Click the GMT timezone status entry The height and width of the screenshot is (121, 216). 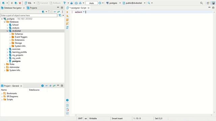pos(80,118)
